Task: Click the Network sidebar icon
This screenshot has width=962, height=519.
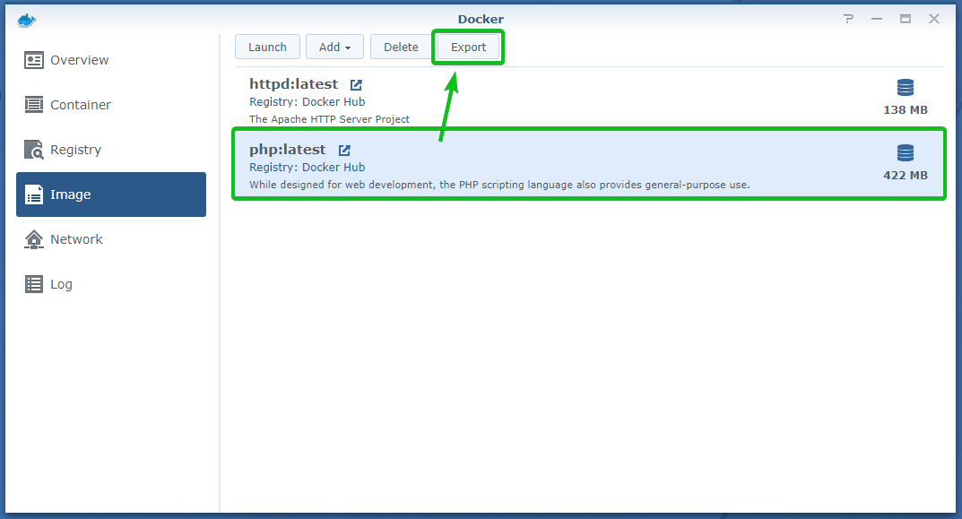Action: pos(34,239)
